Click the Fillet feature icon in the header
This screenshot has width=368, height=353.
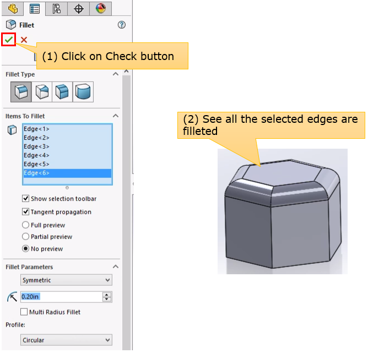pyautogui.click(x=11, y=25)
